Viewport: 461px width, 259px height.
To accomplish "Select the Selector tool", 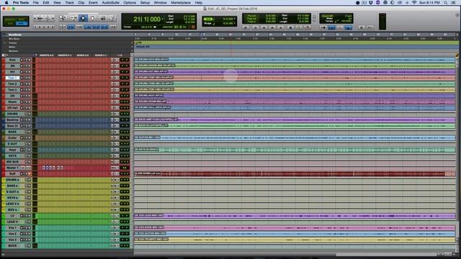I will [83, 18].
